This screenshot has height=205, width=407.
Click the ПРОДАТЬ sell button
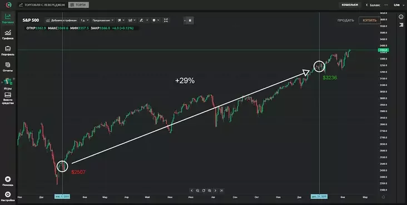point(345,20)
